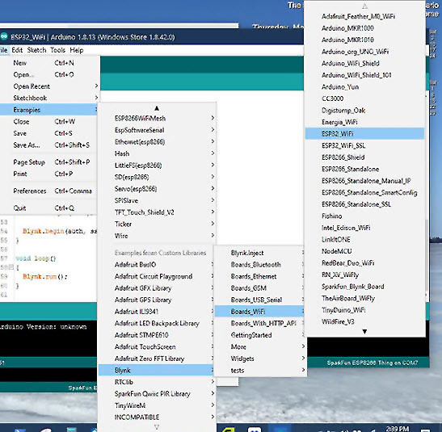The image size is (442, 432).
Task: Expand the EspSoftwareSerial examples
Action: point(157,130)
